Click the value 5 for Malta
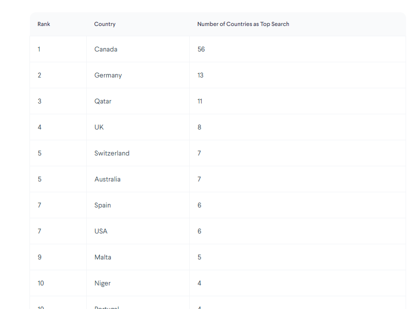Viewport: 409px width, 309px height. (x=199, y=257)
